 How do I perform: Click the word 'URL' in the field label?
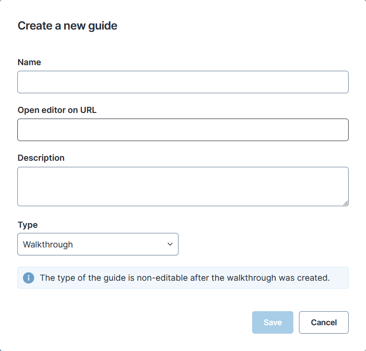pos(88,110)
